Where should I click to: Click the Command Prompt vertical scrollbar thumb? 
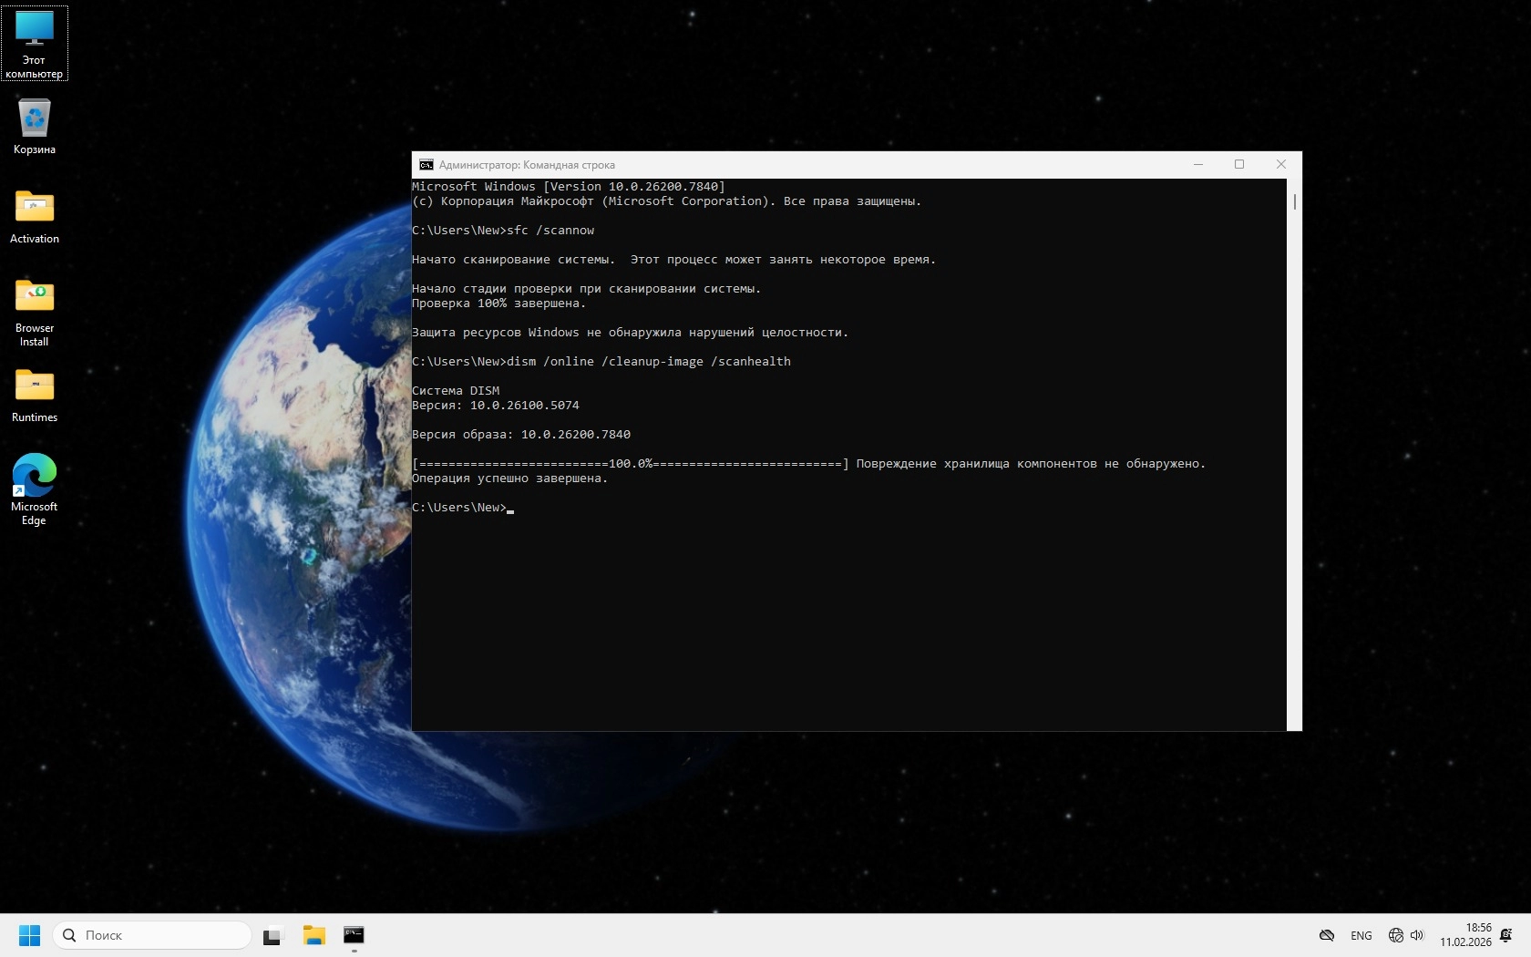click(1294, 201)
